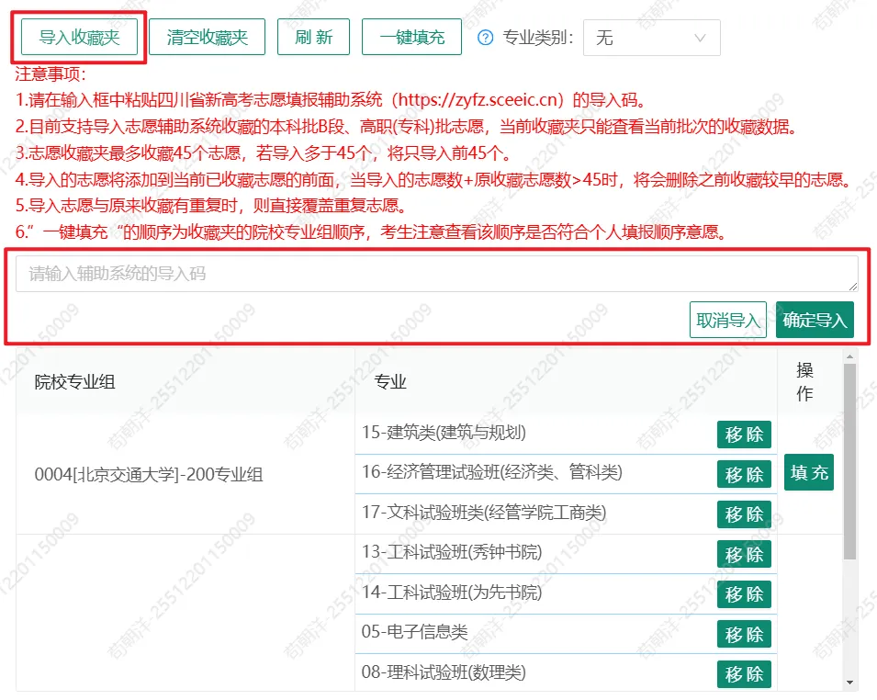Select the 13-工科试验班(秀钟书院) text
The height and width of the screenshot is (700, 877).
coord(452,552)
